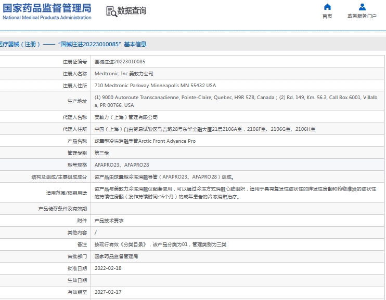Select agent name 美敦力（上海）管理有限公司
The width and height of the screenshot is (386, 300).
126,117
